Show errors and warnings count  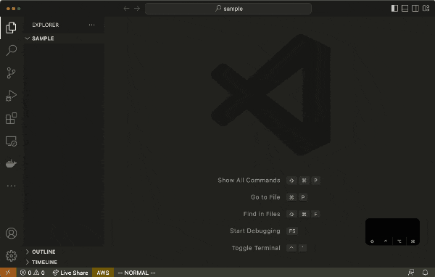pyautogui.click(x=33, y=273)
